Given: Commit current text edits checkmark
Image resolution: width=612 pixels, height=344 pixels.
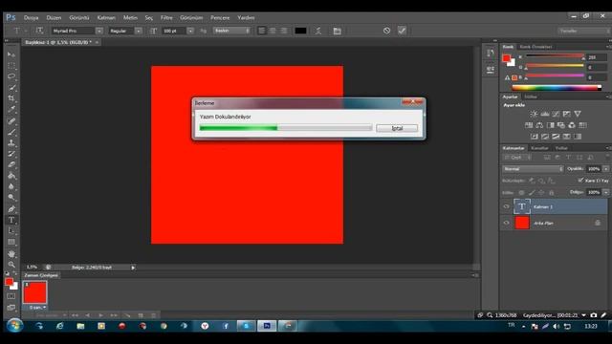Looking at the screenshot, I should coord(402,31).
